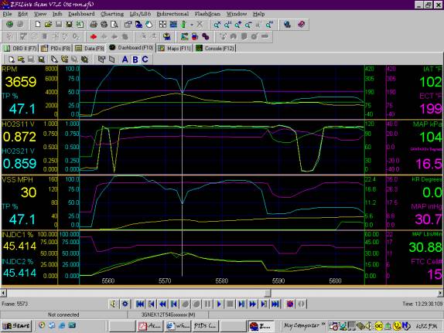The image size is (444, 333).
Task: Open the Charting menu
Action: [x=112, y=14]
